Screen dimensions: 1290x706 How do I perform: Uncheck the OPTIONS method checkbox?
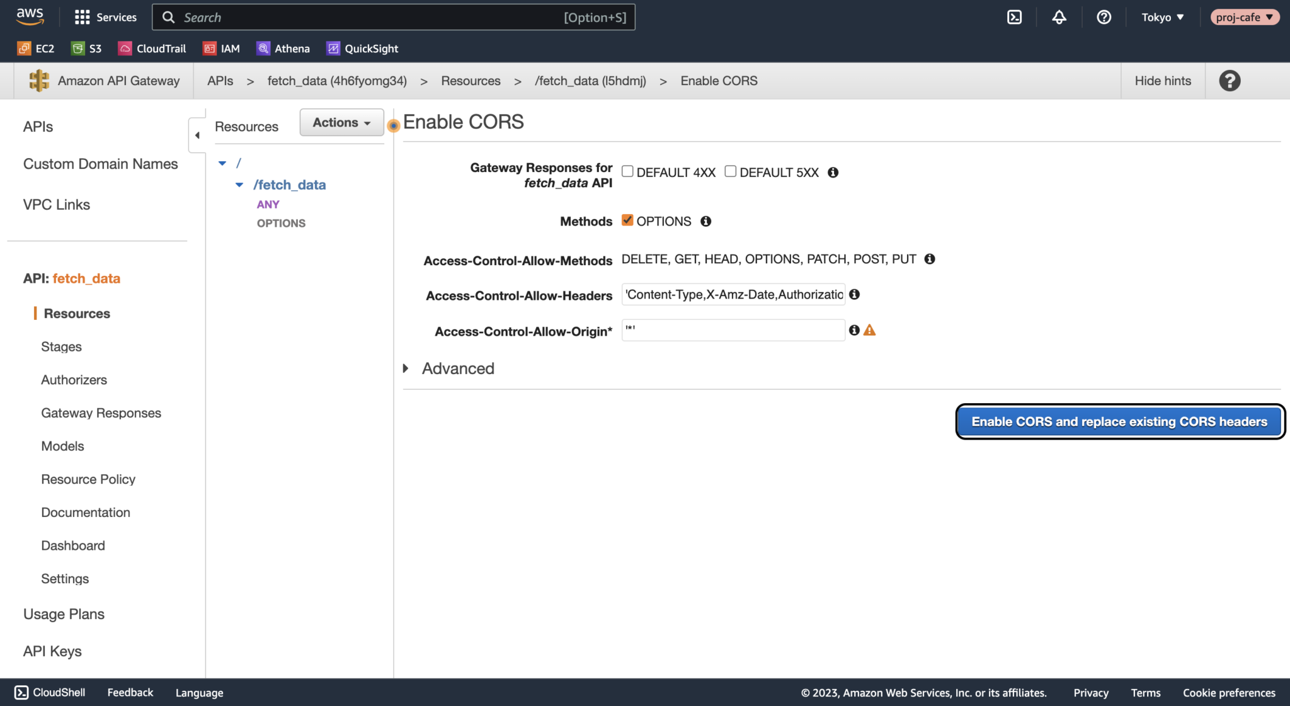coord(628,220)
